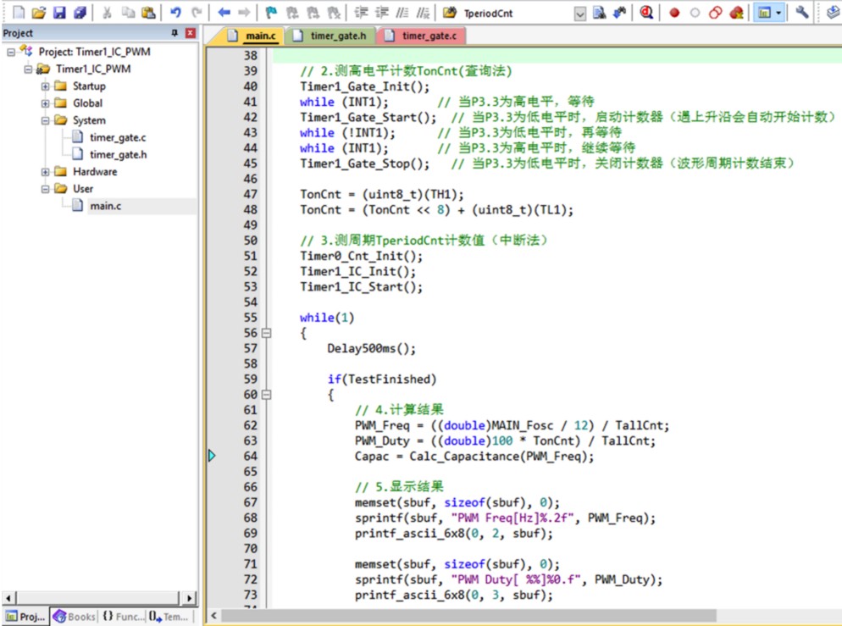Click the download stack icon at toolbar end
The width and height of the screenshot is (842, 626).
point(834,13)
